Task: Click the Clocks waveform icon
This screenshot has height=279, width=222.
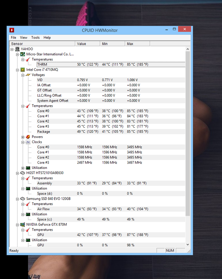Action: click(x=28, y=142)
